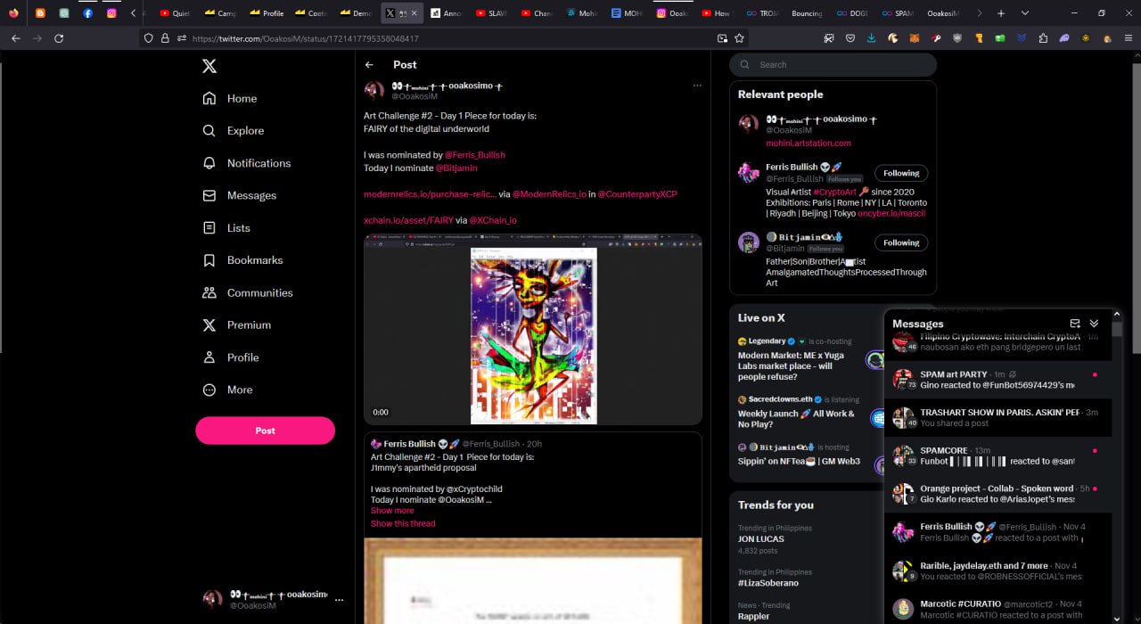Viewport: 1141px width, 624px height.
Task: Open the @Ferris_Bullish mention in the post
Action: point(475,155)
